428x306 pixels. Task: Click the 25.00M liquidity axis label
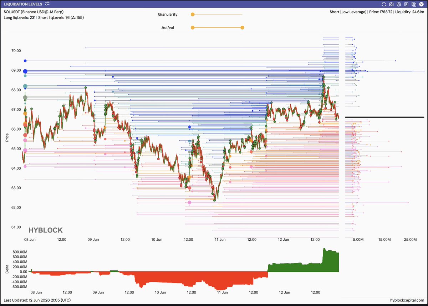coord(410,240)
